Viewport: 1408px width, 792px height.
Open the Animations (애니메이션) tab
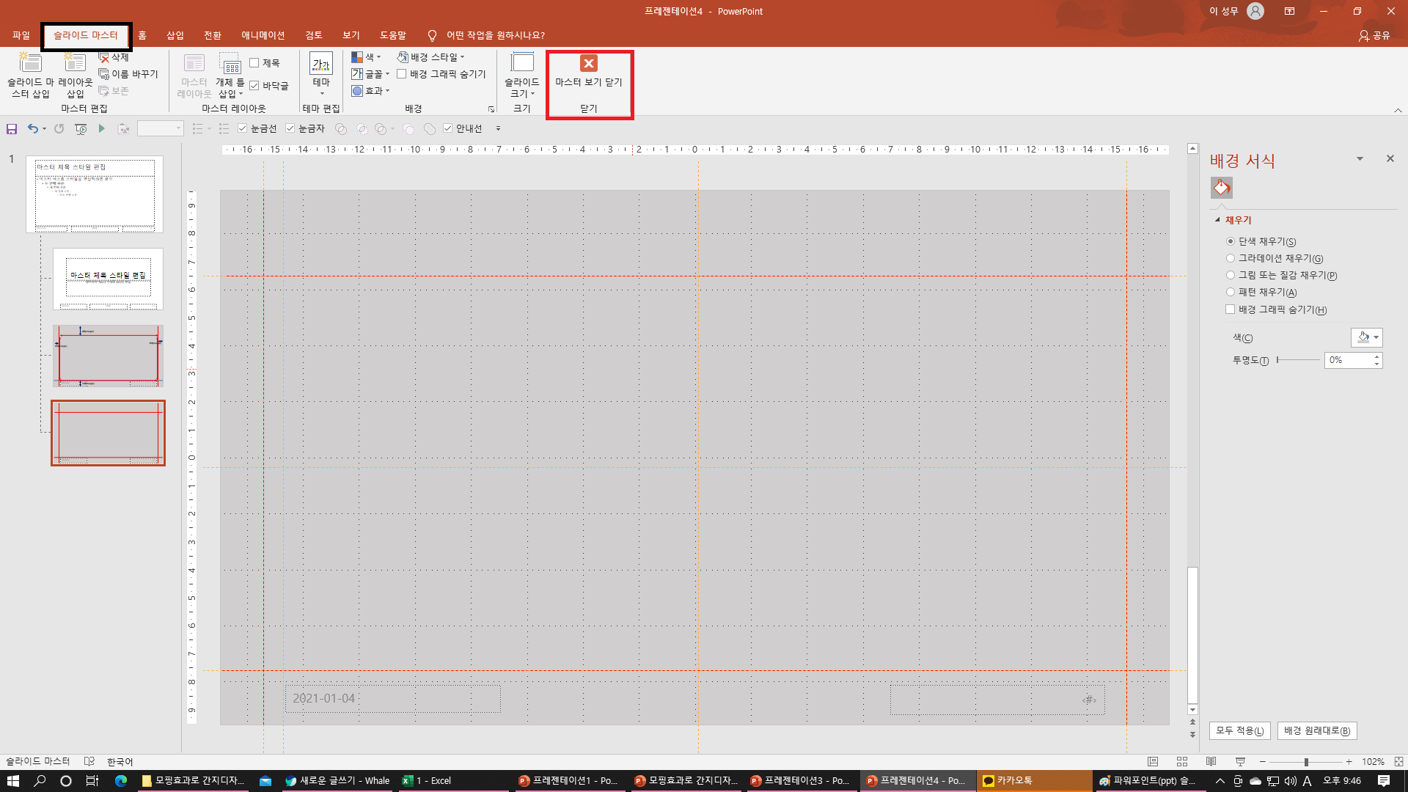point(263,35)
